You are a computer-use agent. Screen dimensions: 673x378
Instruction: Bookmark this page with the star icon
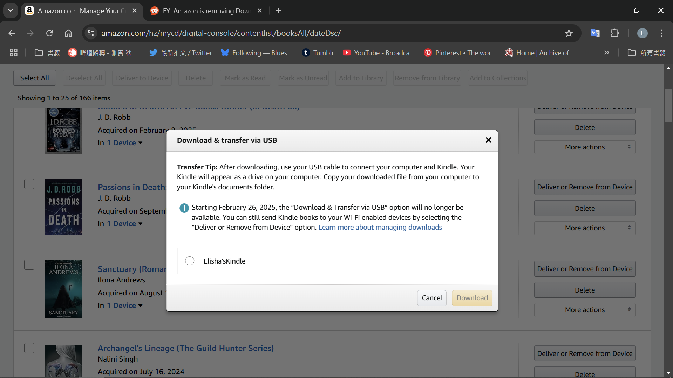pos(569,33)
